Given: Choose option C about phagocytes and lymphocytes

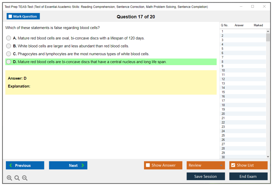Looking at the screenshot, I should 9,54.
